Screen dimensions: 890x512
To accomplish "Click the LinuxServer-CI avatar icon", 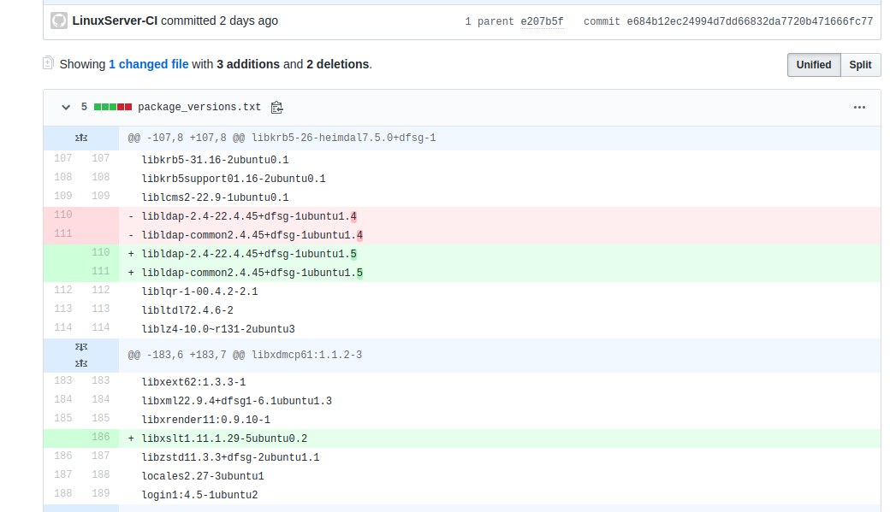I will (59, 21).
